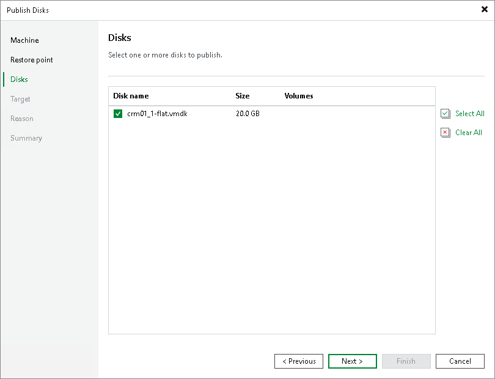Click the Select All link
This screenshot has width=495, height=379.
[467, 114]
